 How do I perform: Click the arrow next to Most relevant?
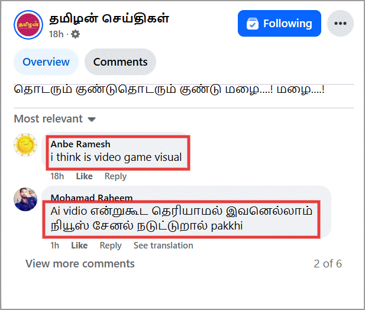coord(92,120)
